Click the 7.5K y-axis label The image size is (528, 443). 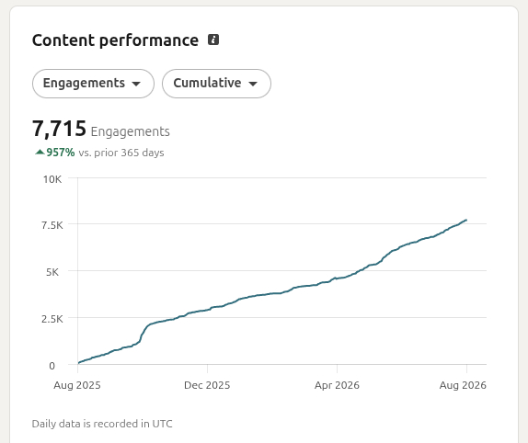pyautogui.click(x=52, y=225)
